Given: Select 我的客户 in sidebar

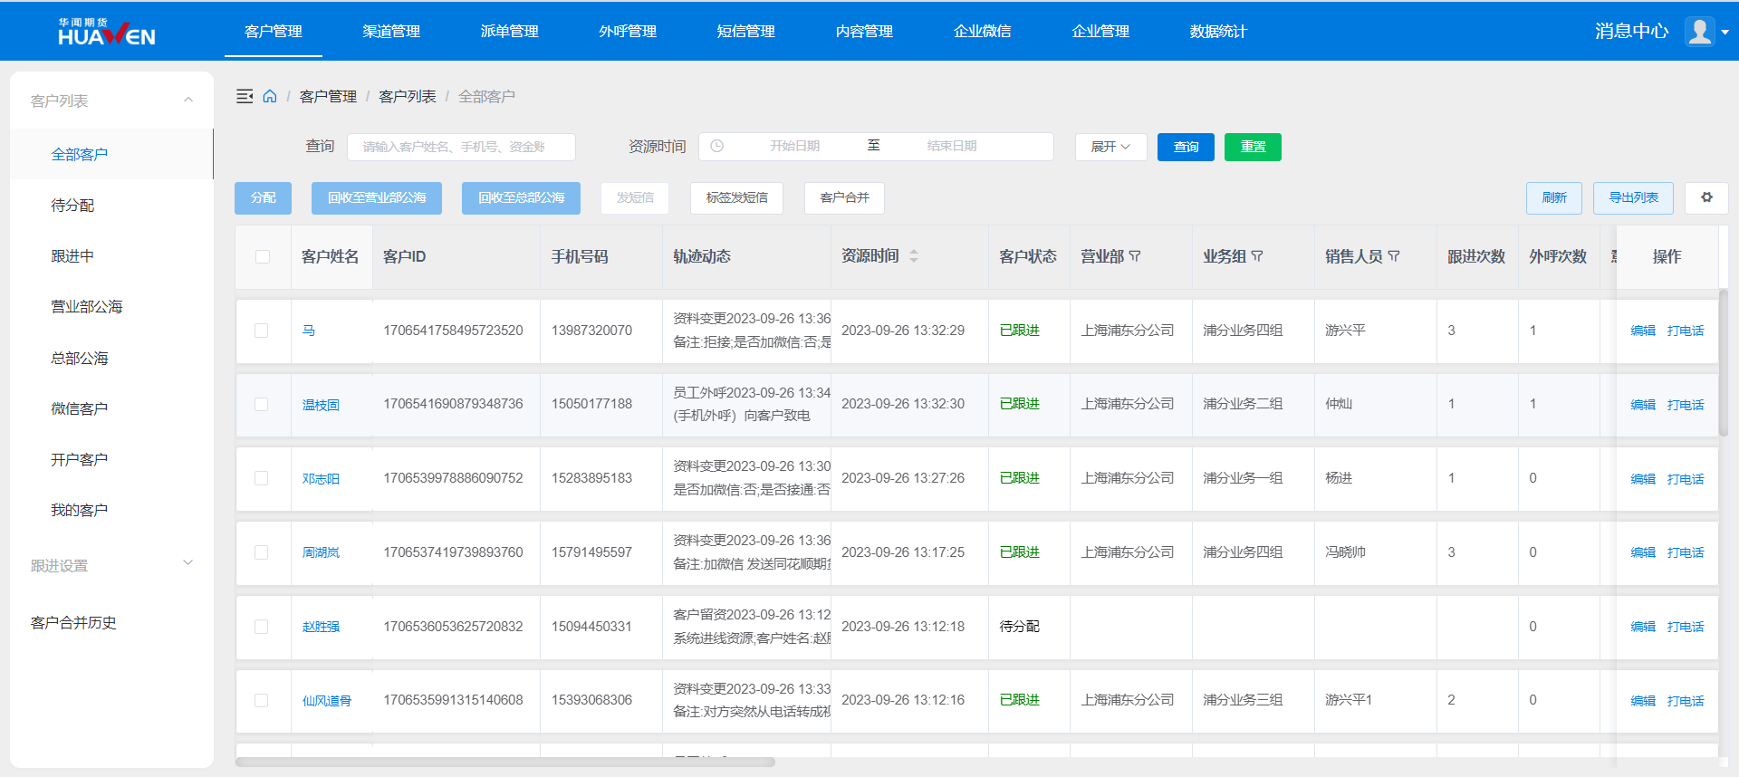Looking at the screenshot, I should (111, 510).
